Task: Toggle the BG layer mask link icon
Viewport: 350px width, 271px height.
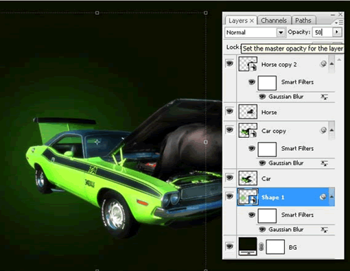Action: click(x=261, y=247)
